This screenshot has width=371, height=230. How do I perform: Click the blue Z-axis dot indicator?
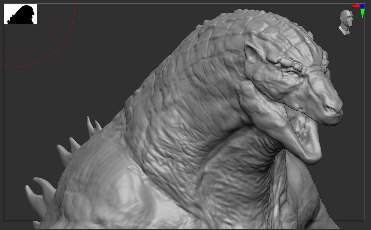362,6
